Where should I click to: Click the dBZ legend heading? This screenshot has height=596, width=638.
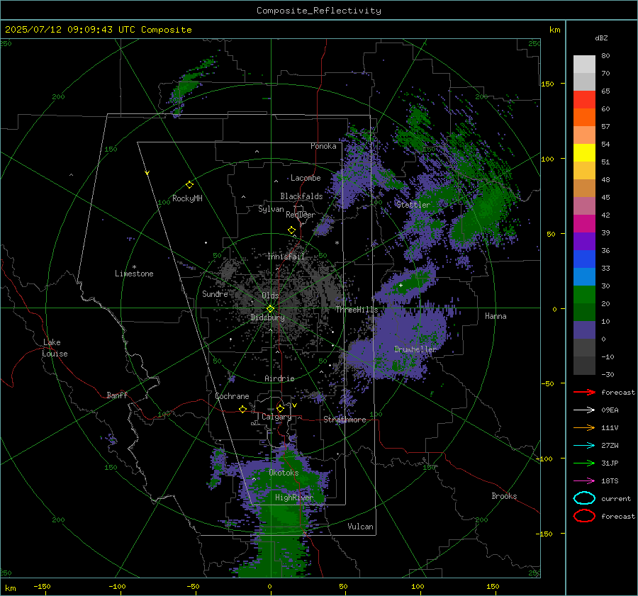tap(601, 38)
